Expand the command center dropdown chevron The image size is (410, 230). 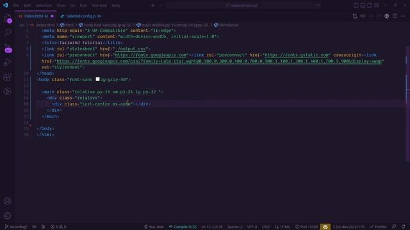[x=318, y=5]
